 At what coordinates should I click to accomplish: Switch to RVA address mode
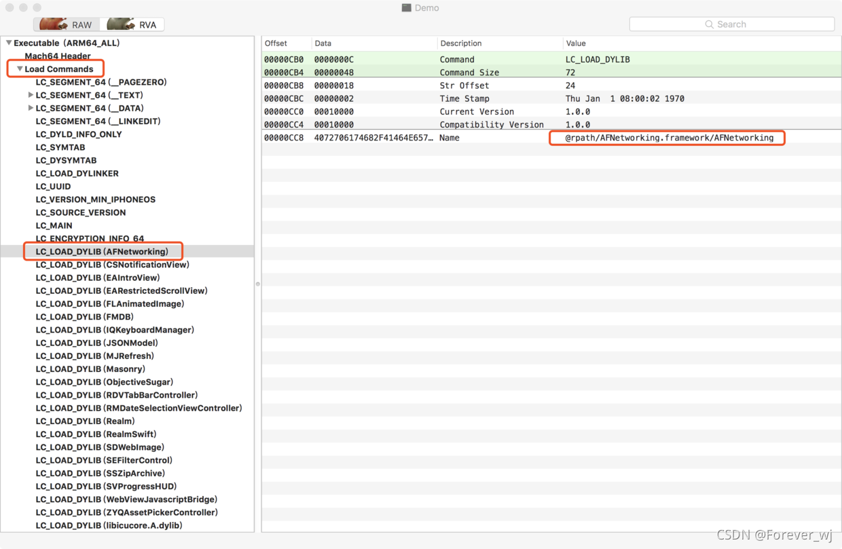coord(132,24)
